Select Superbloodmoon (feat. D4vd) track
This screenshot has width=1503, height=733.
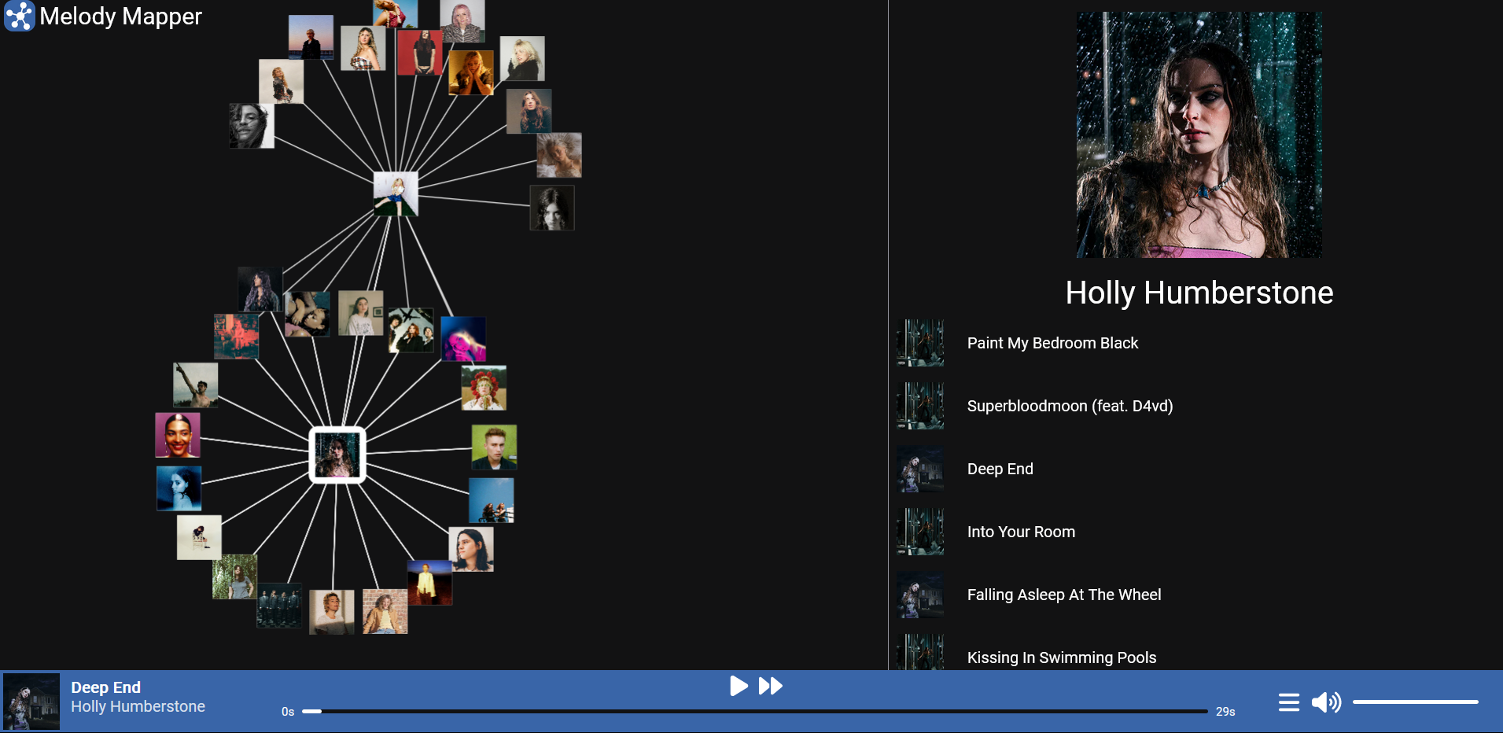[x=1069, y=406]
